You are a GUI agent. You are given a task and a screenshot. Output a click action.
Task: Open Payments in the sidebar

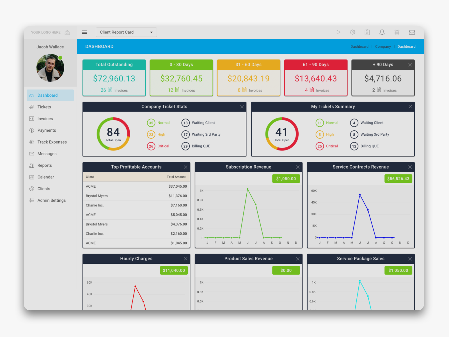click(x=50, y=130)
